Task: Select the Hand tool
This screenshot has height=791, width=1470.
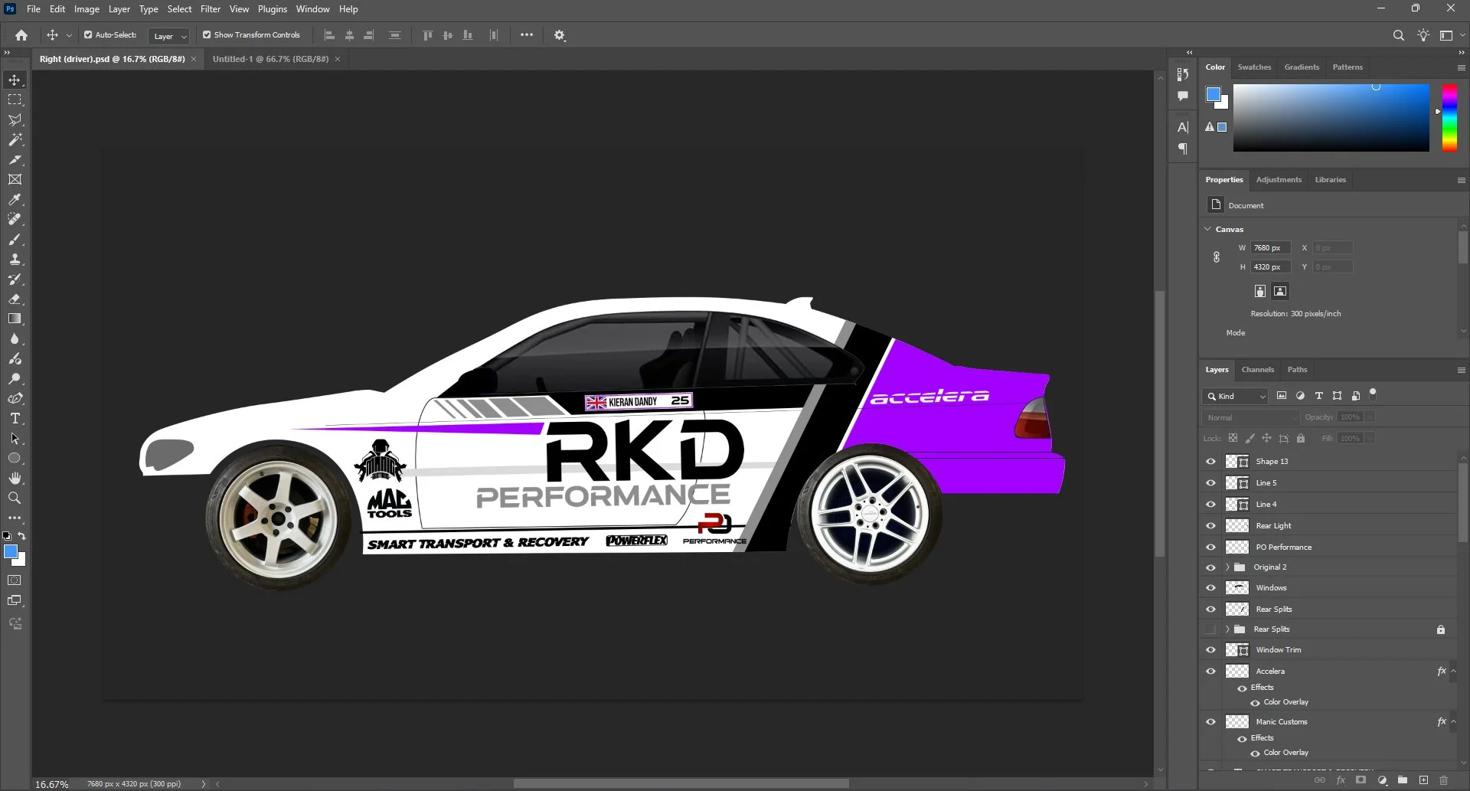Action: (x=15, y=479)
